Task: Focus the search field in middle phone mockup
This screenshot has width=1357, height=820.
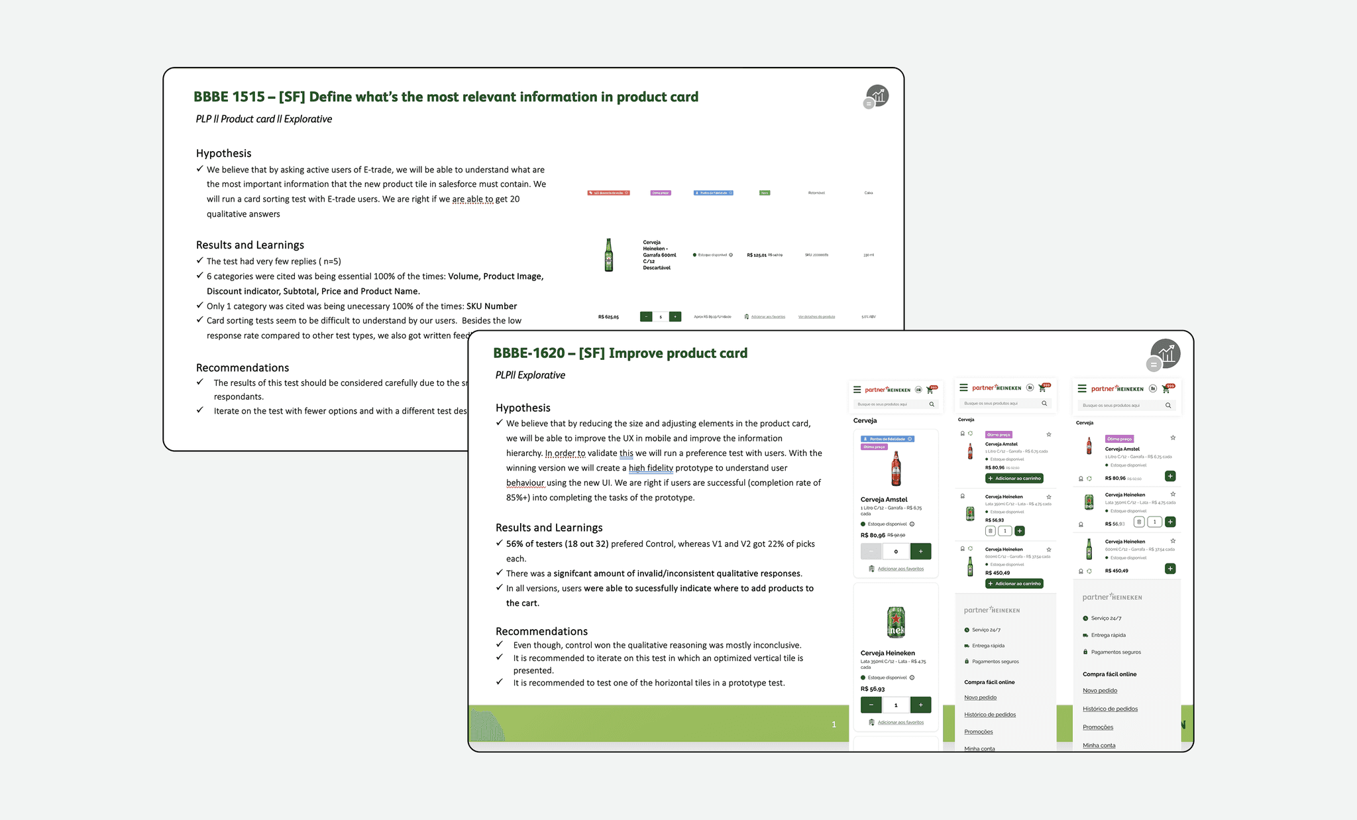Action: coord(1006,403)
